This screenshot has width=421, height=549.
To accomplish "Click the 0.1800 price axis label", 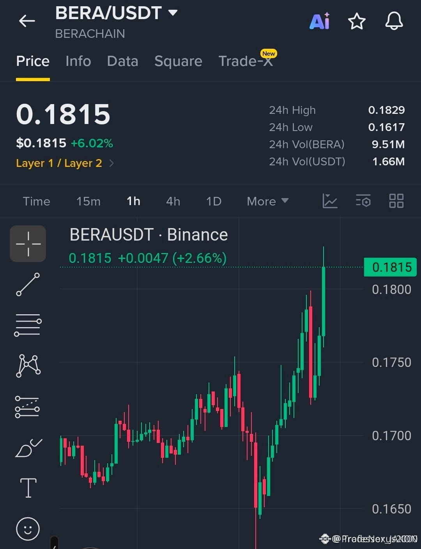I will click(x=391, y=289).
